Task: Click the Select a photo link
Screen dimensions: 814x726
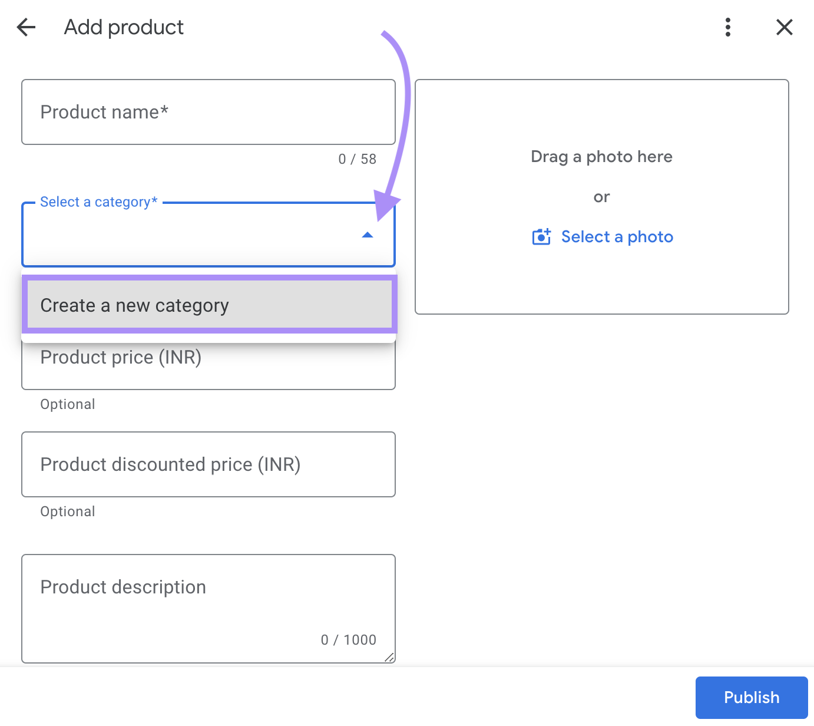Action: coord(617,237)
